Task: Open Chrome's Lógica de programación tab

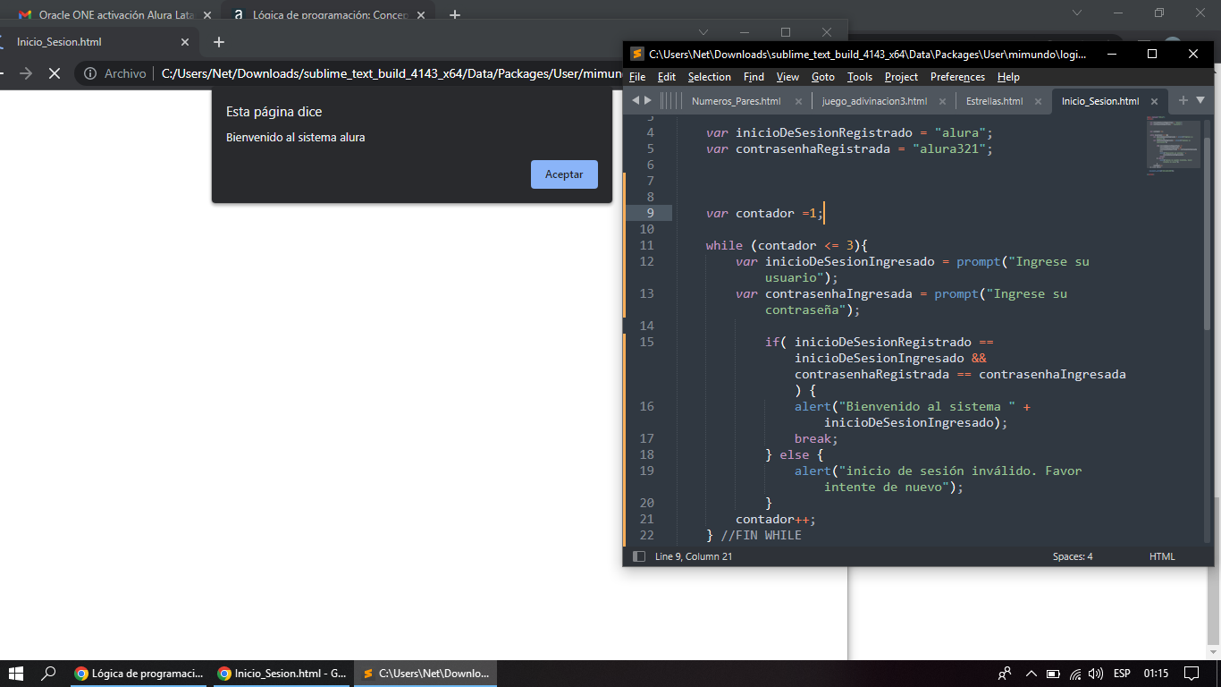Action: coord(328,15)
